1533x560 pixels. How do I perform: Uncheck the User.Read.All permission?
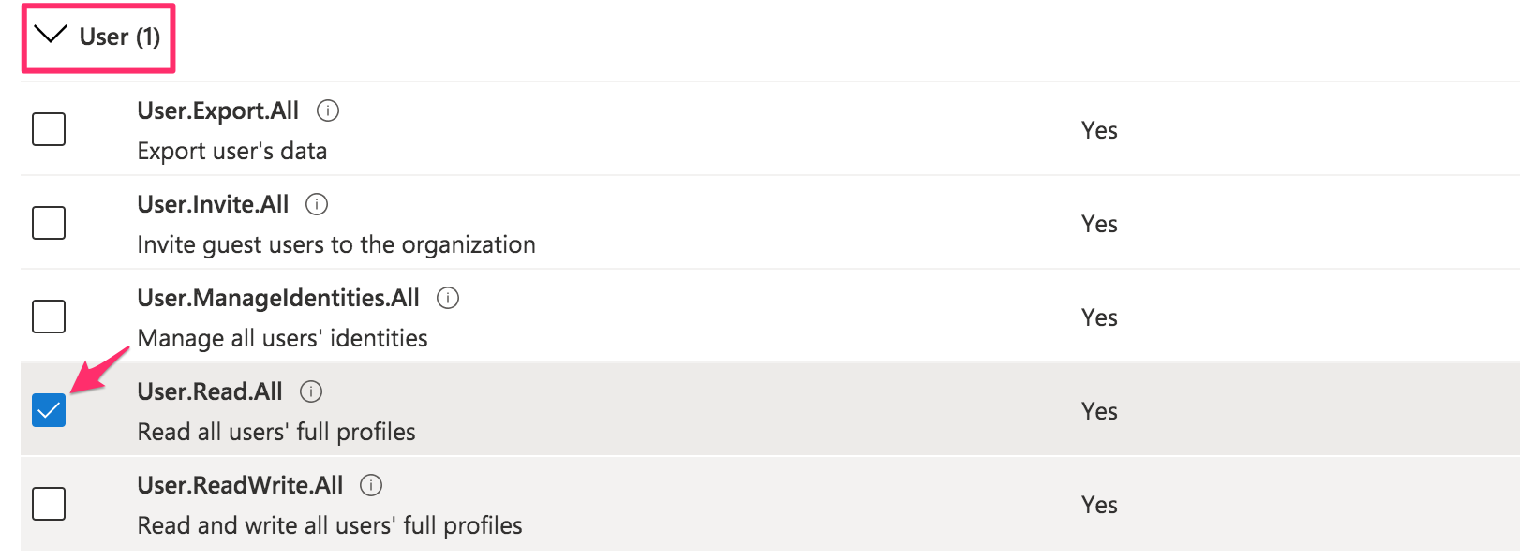[x=48, y=410]
